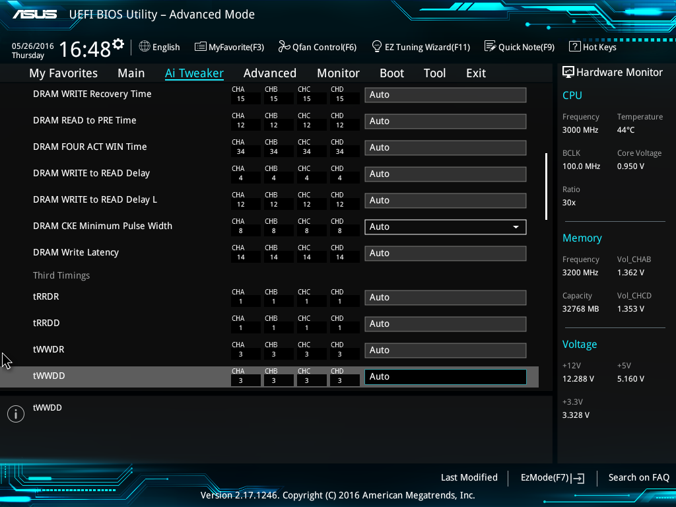Screen dimensions: 676x507
Task: Expand DRAM CKE Minimum Pulse Width dropdown arrow
Action: 516,227
